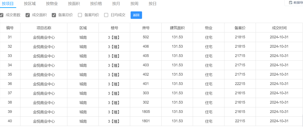Select row 39 with room 1805
This screenshot has height=127, width=303.
coord(151,112)
